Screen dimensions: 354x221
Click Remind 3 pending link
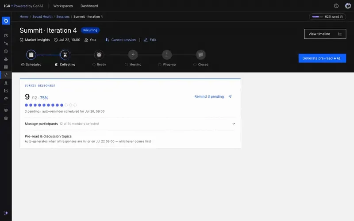coord(209,96)
